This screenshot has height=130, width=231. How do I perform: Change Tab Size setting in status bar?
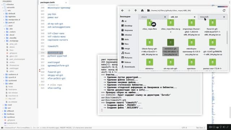(x=200, y=127)
